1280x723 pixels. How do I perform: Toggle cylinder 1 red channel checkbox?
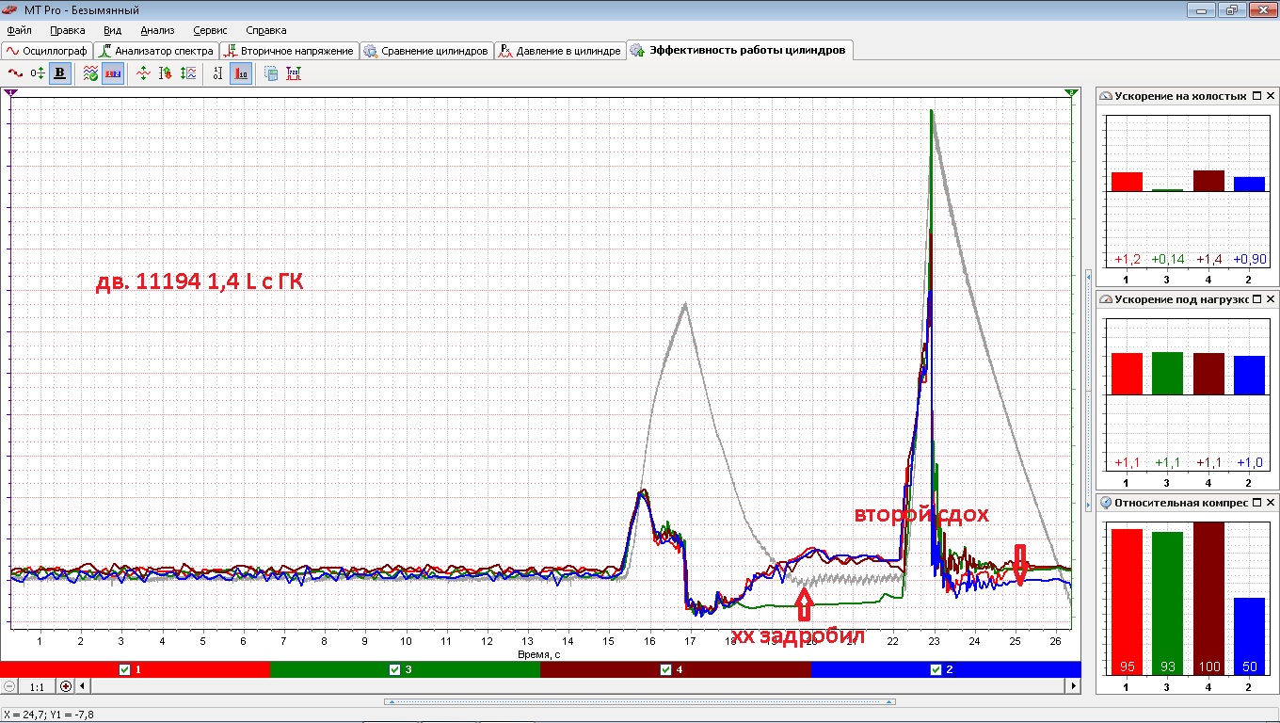point(124,669)
